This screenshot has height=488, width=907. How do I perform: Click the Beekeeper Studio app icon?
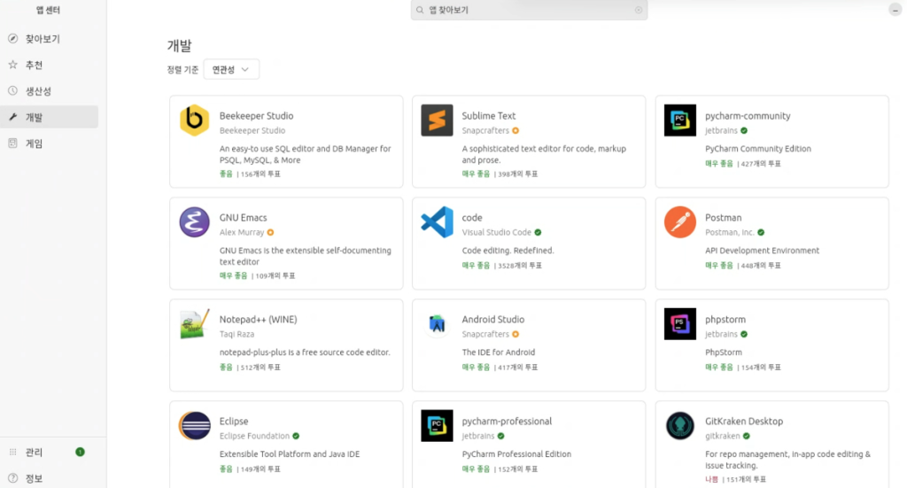coord(194,120)
